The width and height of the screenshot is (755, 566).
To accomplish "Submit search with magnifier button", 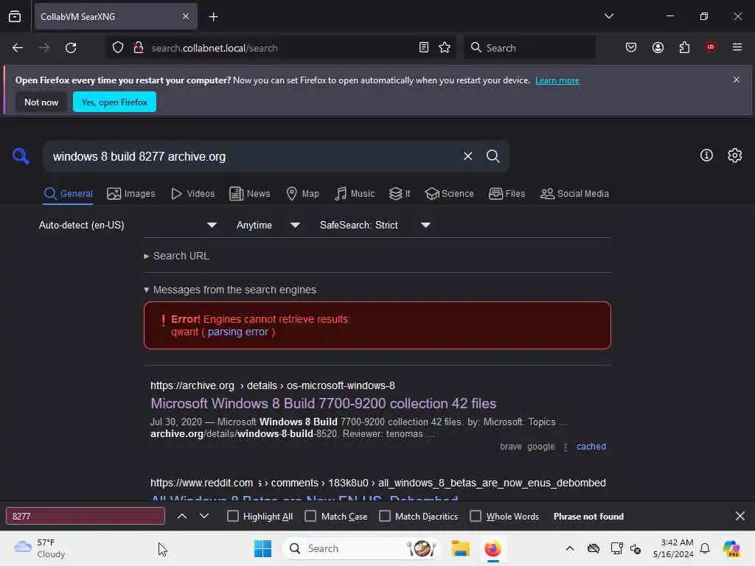I will pos(493,156).
